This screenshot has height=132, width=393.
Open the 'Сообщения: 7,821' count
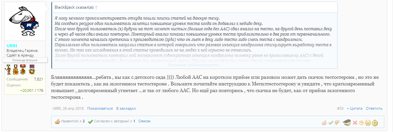25,79
